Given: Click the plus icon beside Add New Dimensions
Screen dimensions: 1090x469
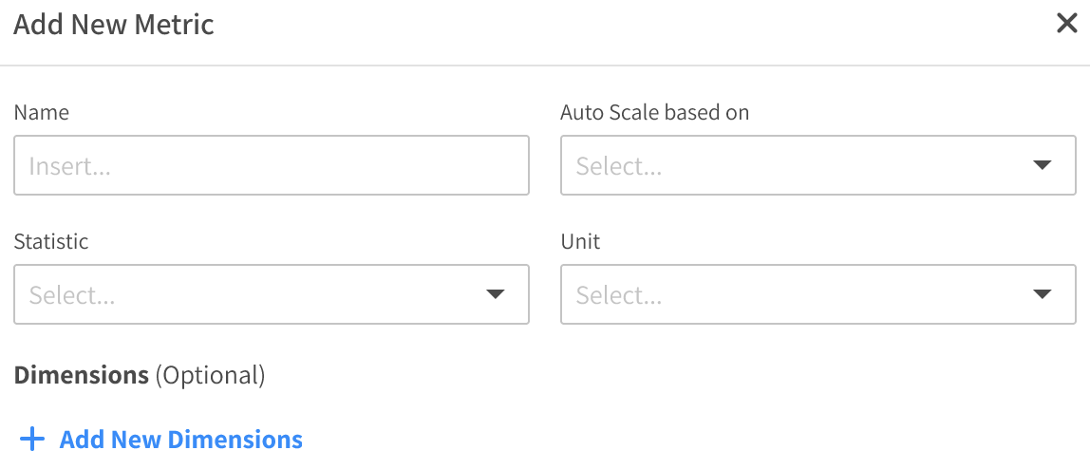Looking at the screenshot, I should (x=32, y=440).
